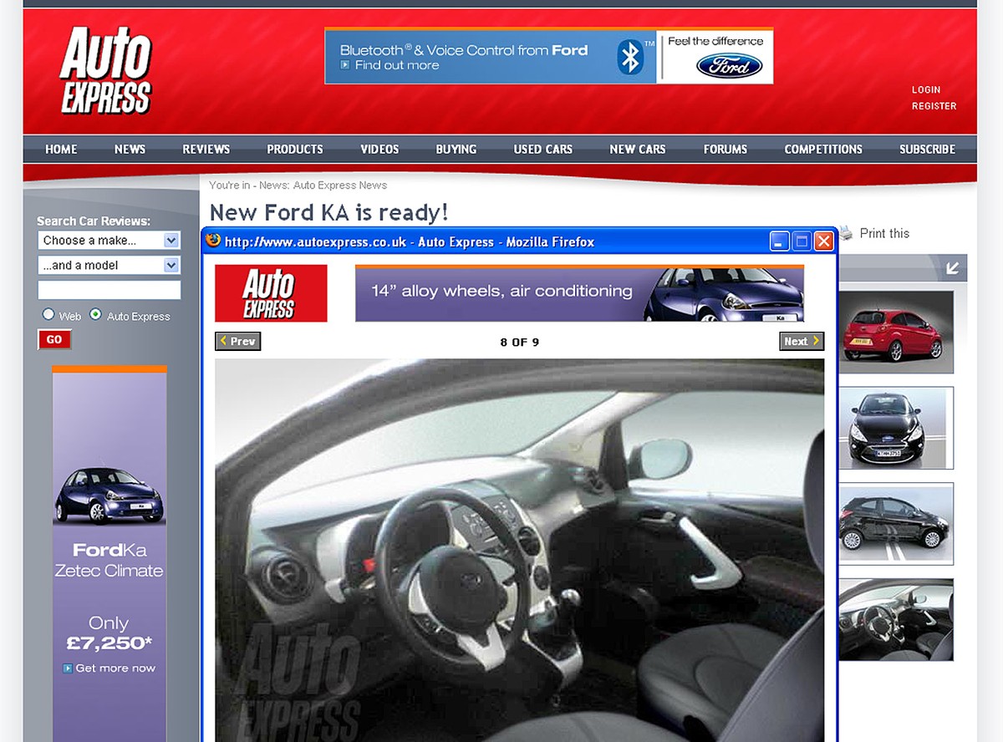This screenshot has width=1003, height=742.
Task: Click the Next button in the gallery
Action: pos(802,341)
